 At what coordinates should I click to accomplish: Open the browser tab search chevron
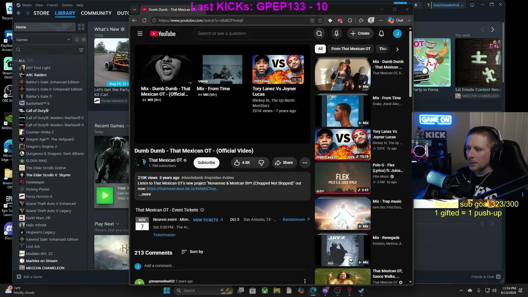point(134,9)
